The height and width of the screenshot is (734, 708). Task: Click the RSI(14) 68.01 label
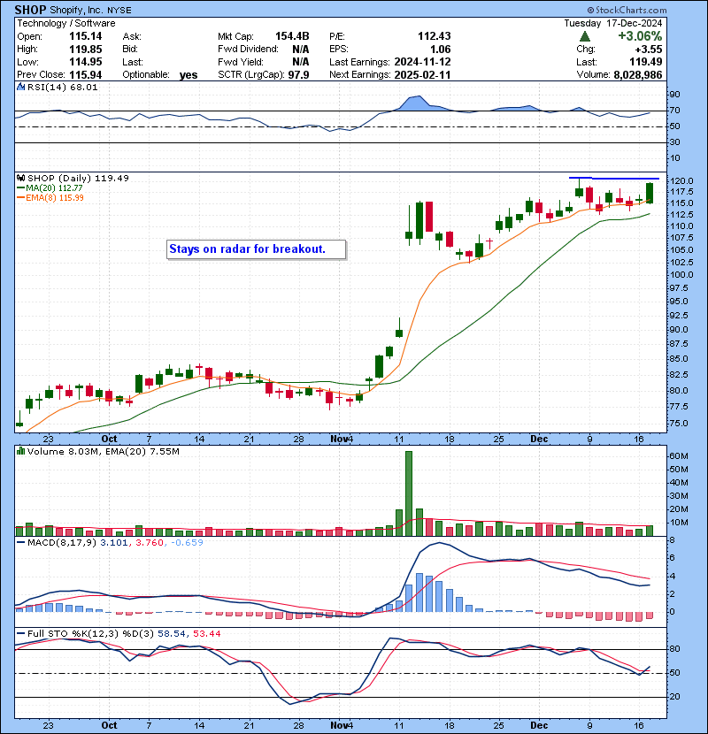(62, 87)
